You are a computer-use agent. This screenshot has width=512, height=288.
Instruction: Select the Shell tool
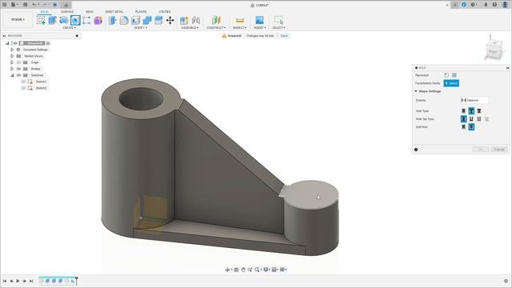pyautogui.click(x=135, y=20)
